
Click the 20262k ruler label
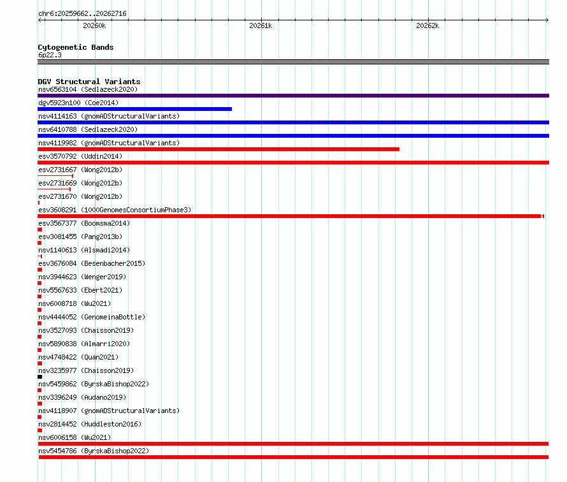pyautogui.click(x=427, y=26)
